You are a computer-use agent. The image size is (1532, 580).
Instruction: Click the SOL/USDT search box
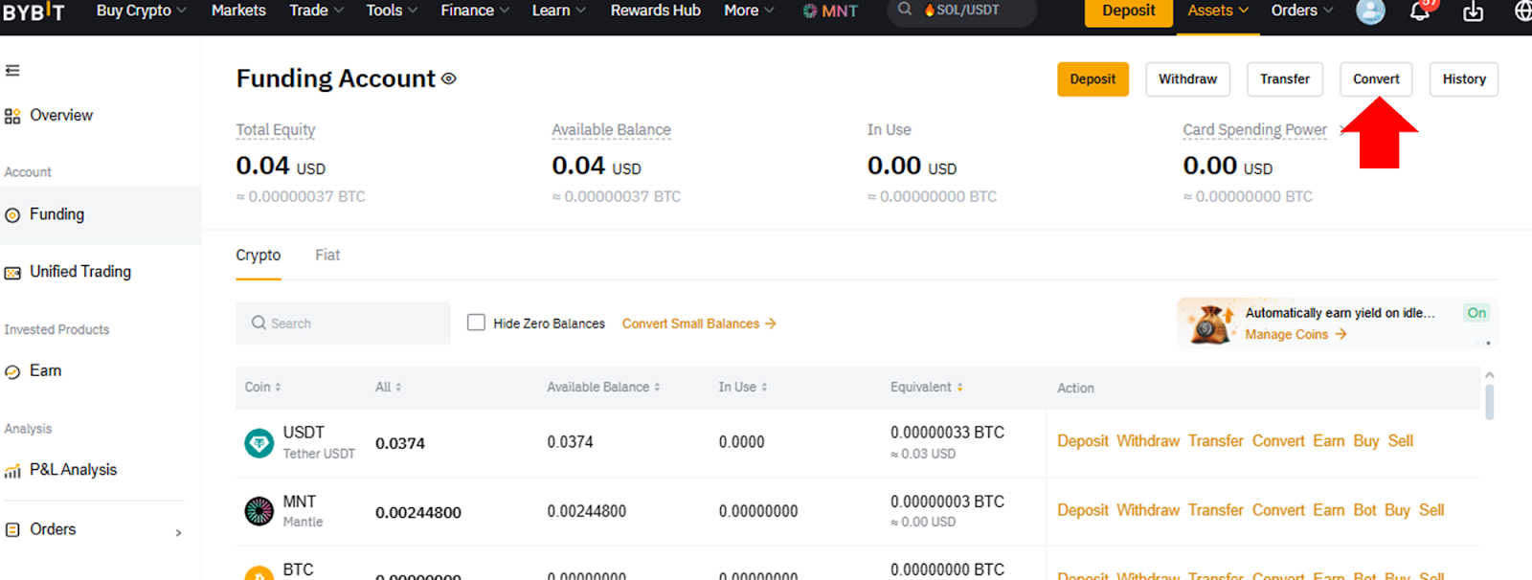click(x=961, y=11)
